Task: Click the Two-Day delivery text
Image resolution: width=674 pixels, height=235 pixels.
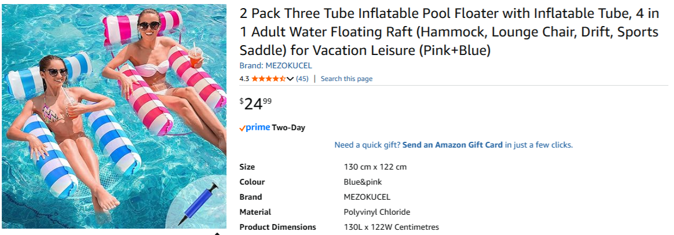Action: click(x=288, y=127)
